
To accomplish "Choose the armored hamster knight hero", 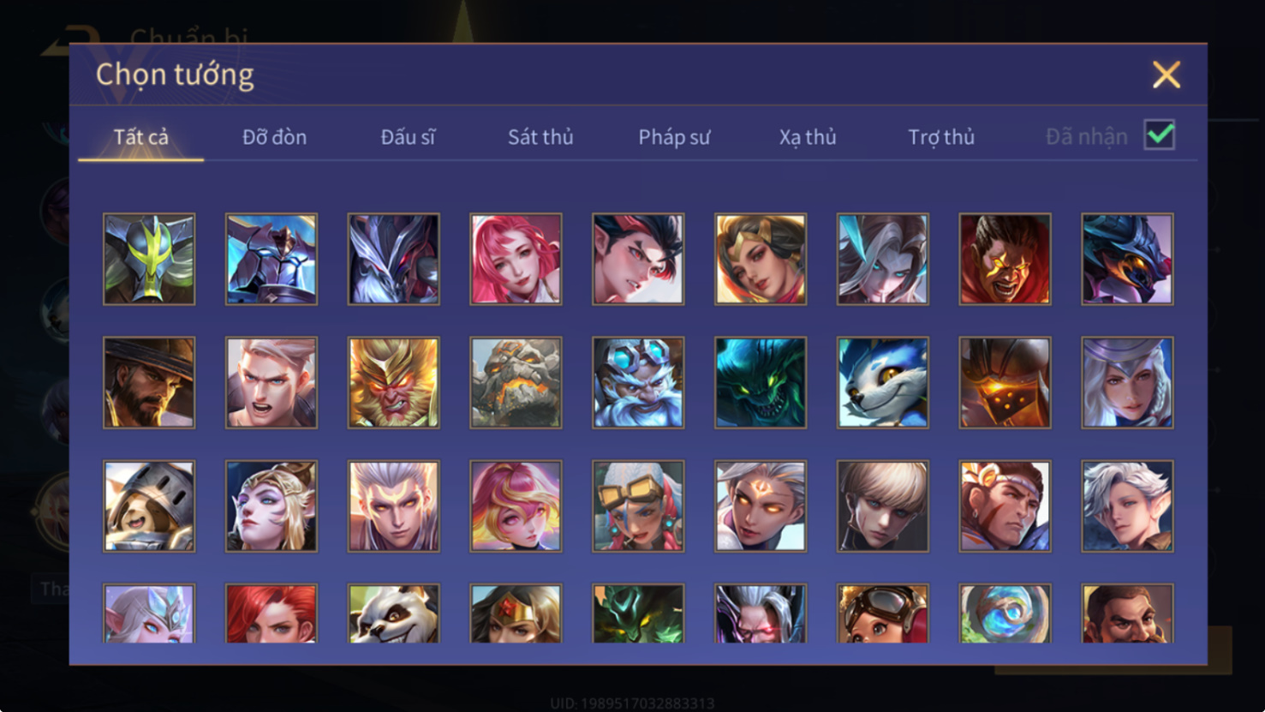I will click(149, 506).
